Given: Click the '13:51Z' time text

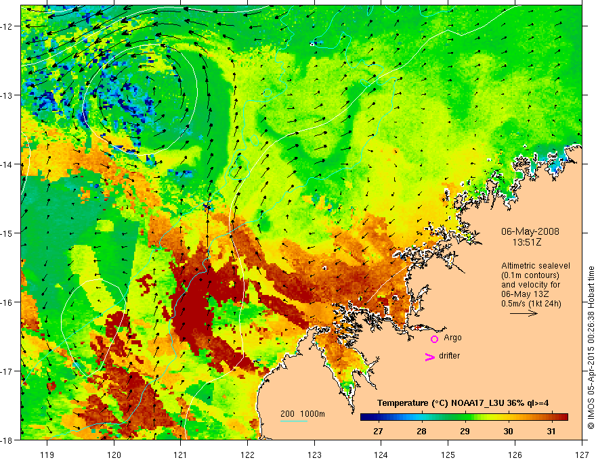Looking at the screenshot, I should click(x=526, y=242).
